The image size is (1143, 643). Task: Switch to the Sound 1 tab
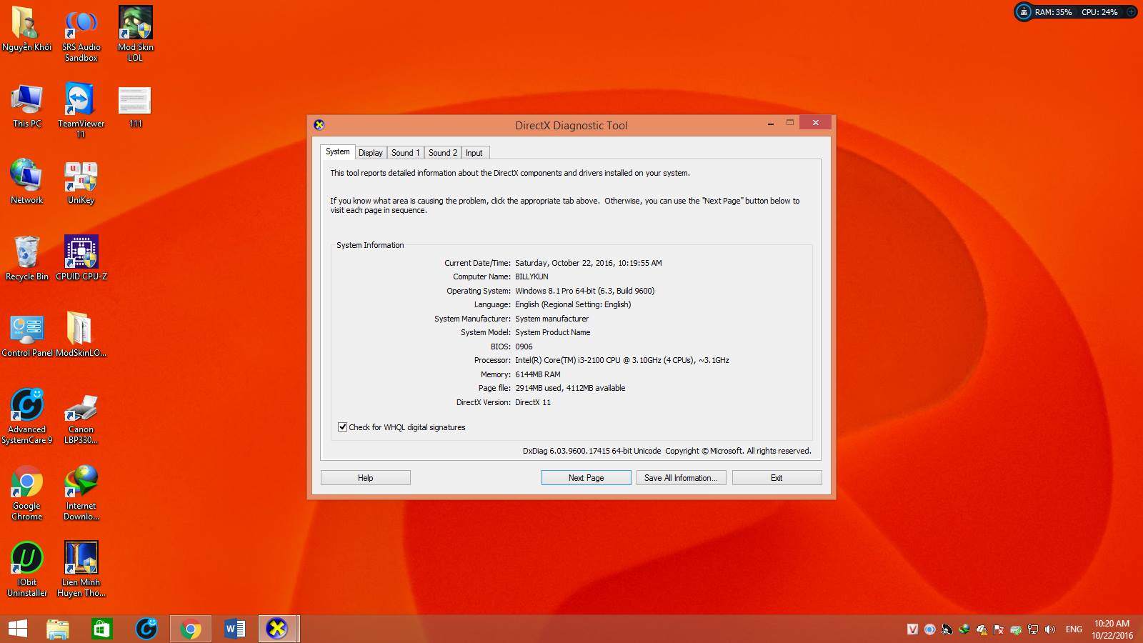coord(405,153)
